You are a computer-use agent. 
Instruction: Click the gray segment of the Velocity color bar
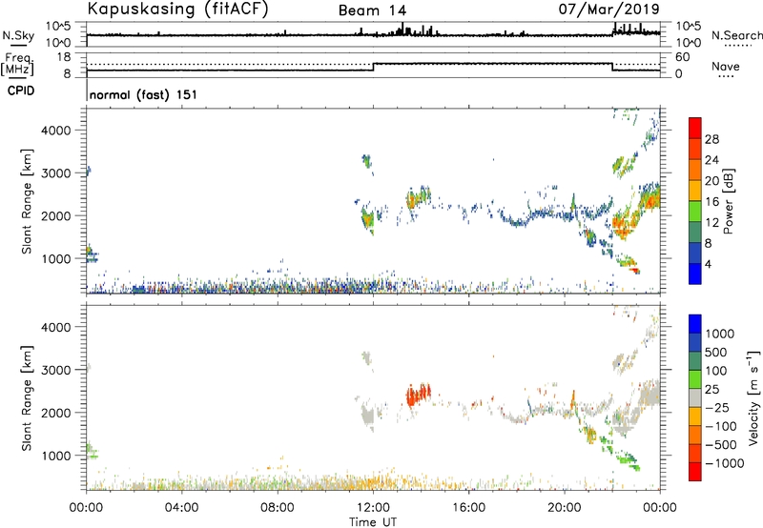pyautogui.click(x=695, y=397)
